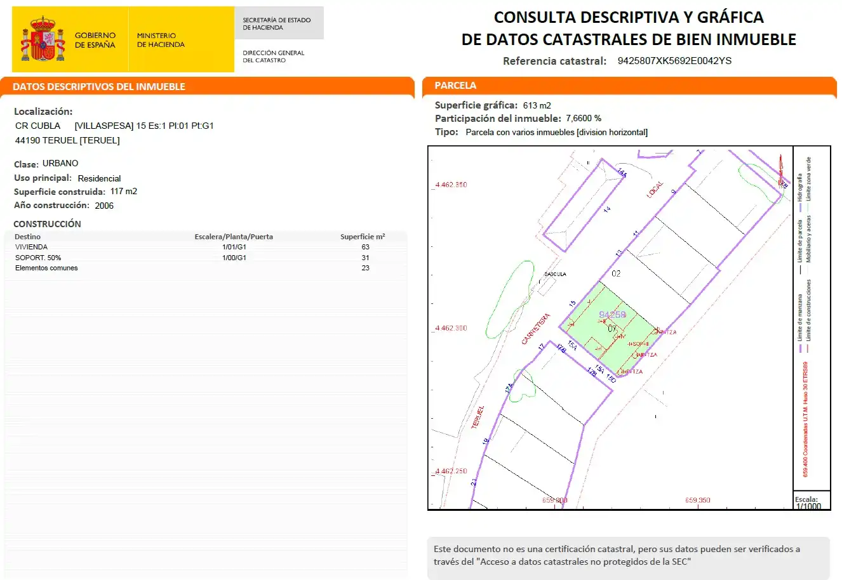The image size is (842, 580).
Task: Click the 'Elementos comunes' table row
Action: pyautogui.click(x=205, y=268)
